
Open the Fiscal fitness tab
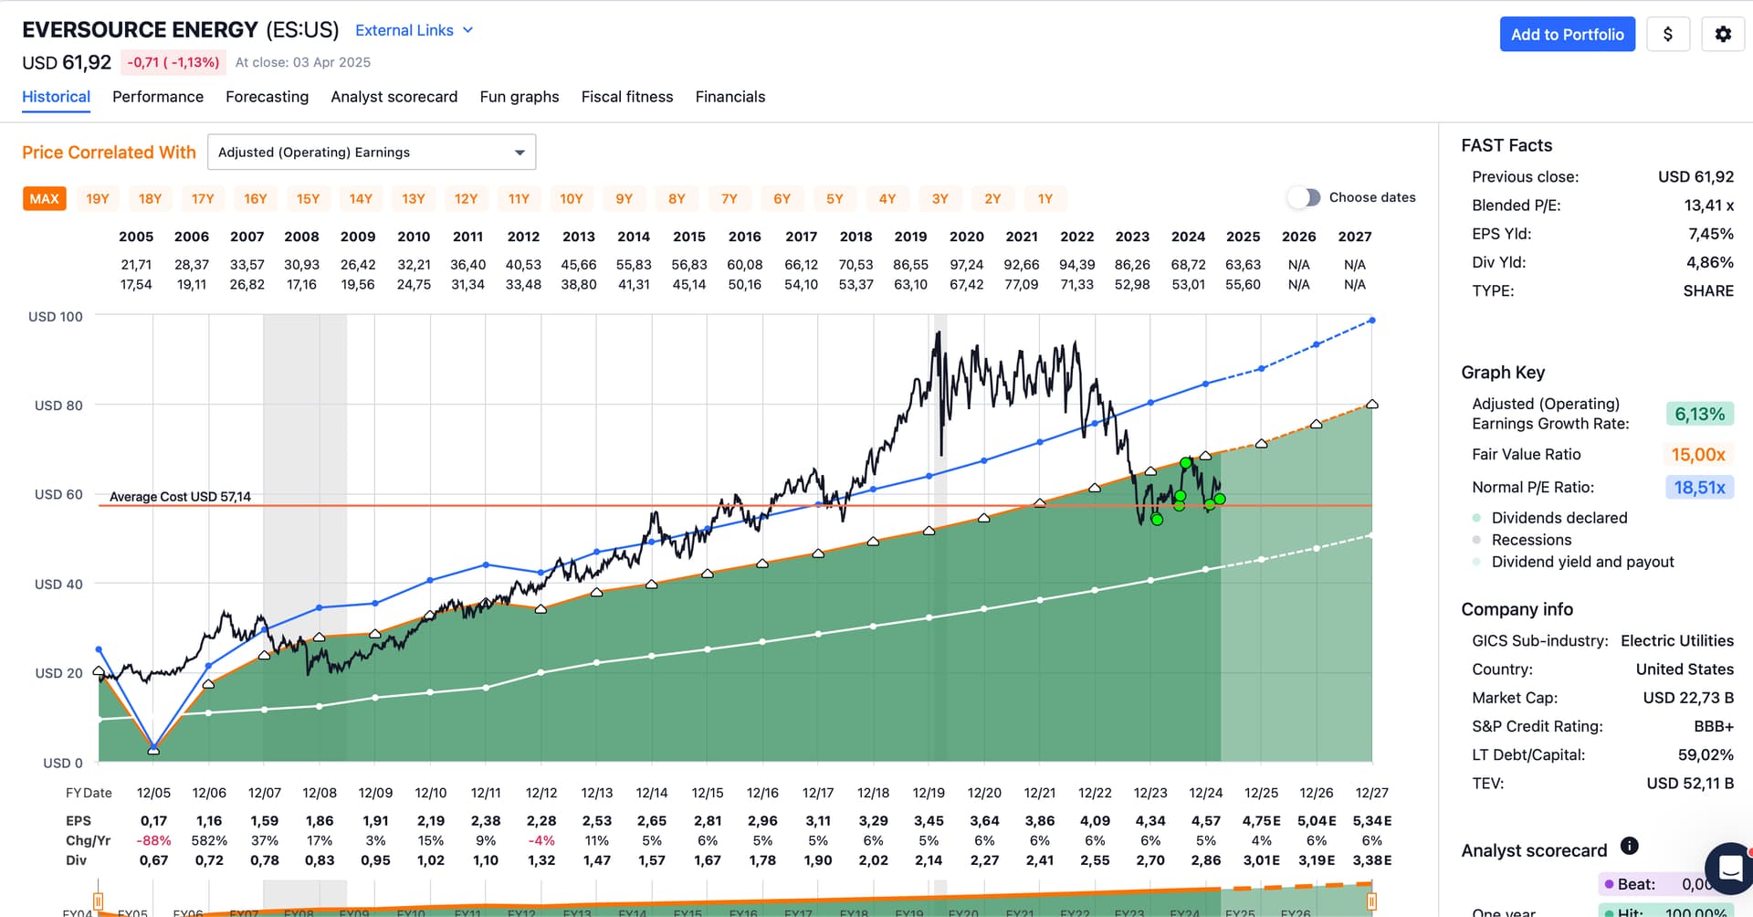[x=627, y=97]
